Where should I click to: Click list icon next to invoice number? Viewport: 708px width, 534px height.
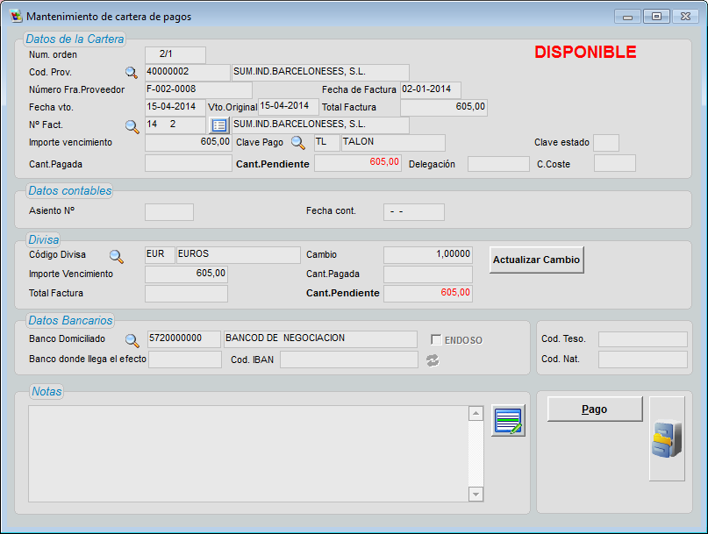[x=219, y=125]
